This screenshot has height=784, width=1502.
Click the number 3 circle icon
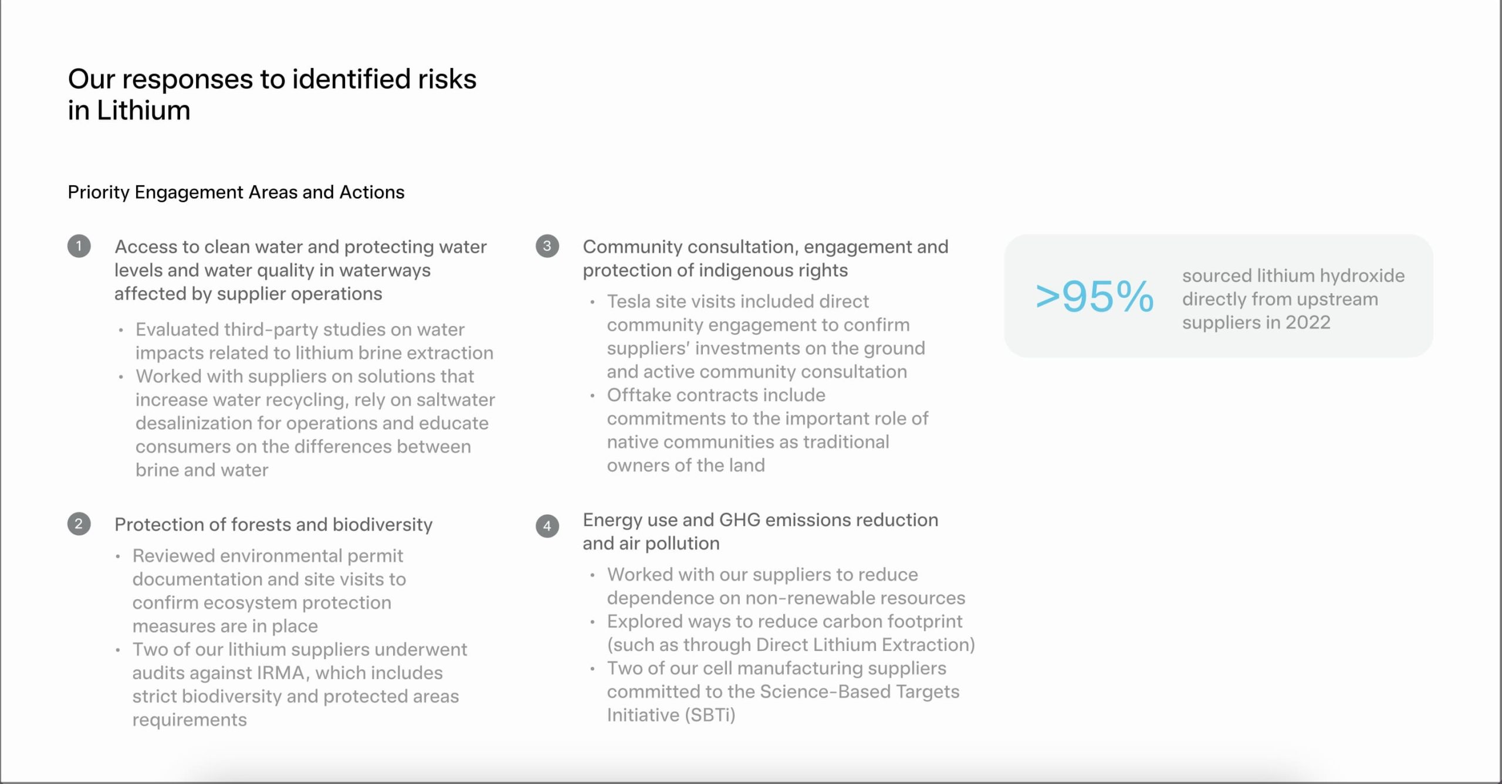(x=547, y=246)
